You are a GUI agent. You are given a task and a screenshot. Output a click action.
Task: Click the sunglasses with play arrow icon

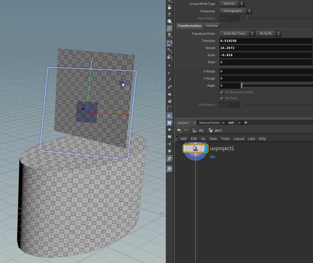coord(170,57)
